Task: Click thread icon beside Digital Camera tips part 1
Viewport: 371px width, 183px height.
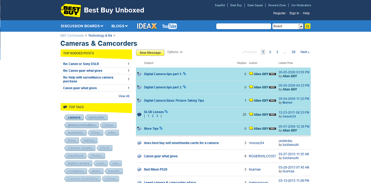Action: tap(139, 74)
